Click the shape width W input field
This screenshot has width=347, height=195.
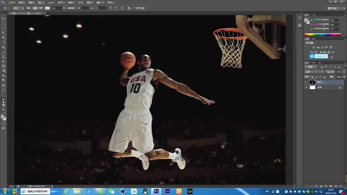pos(85,8)
